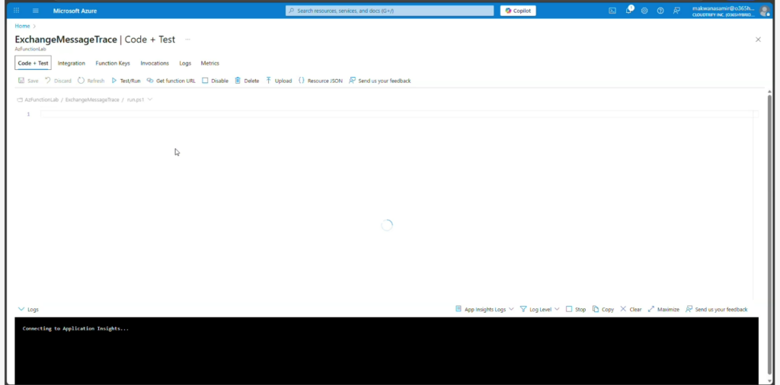This screenshot has height=385, width=780.
Task: Click the Save toolbar button
Action: [x=28, y=81]
